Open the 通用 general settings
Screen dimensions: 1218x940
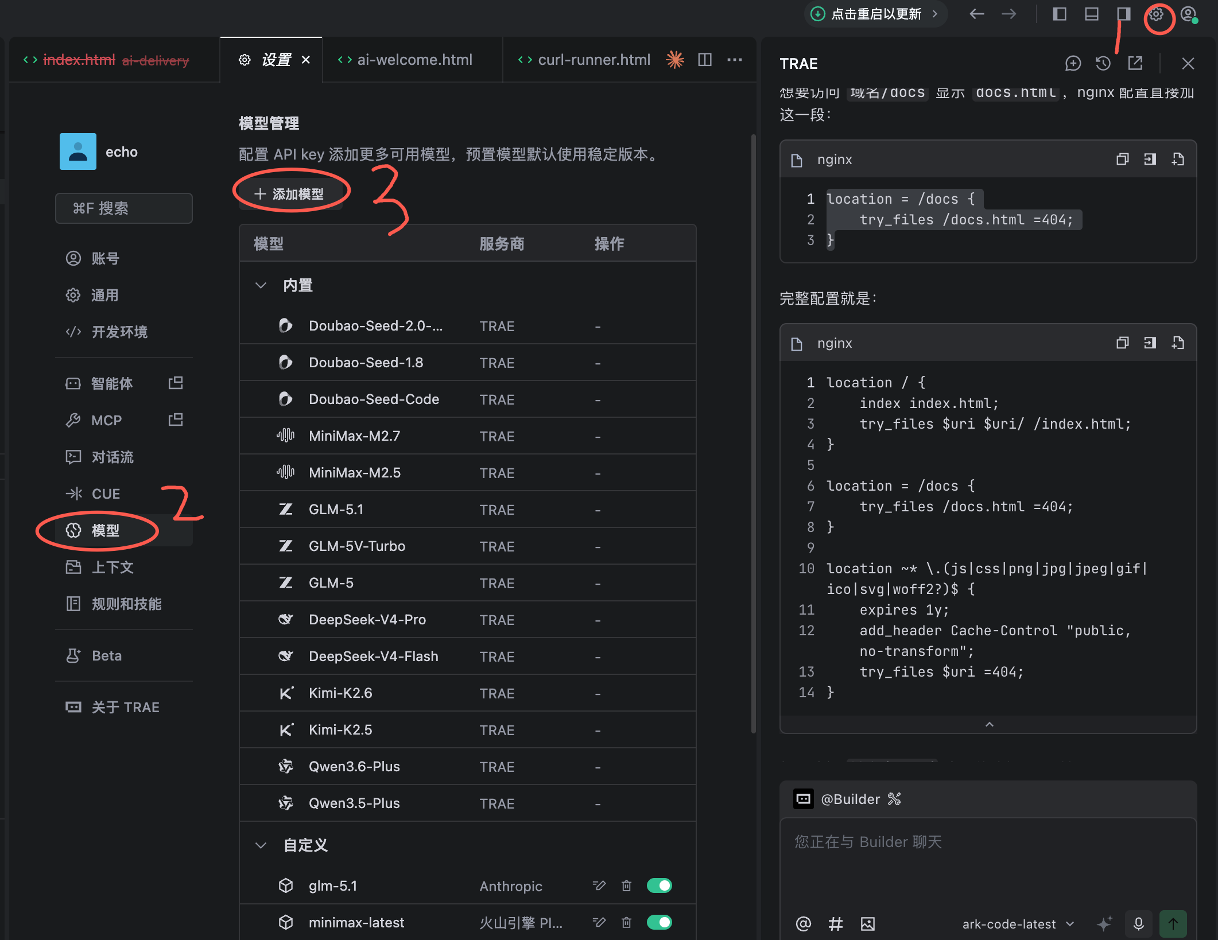pos(124,295)
